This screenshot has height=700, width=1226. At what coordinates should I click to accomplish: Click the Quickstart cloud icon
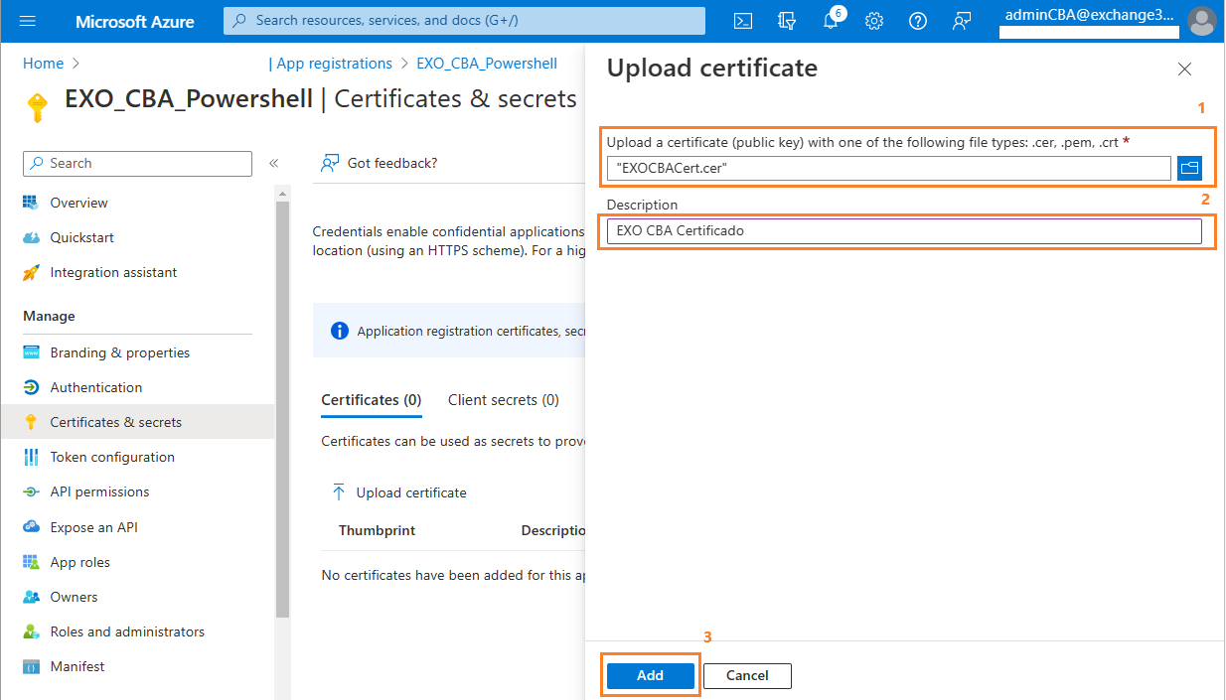[x=31, y=237]
